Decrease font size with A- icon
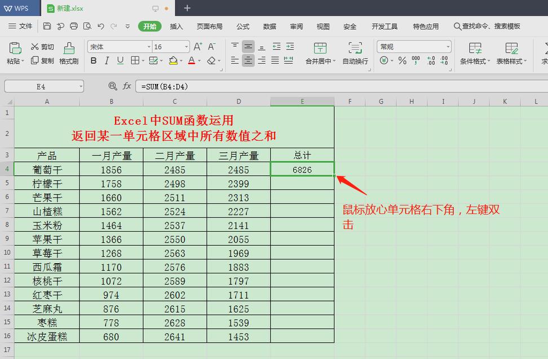This screenshot has width=548, height=359. tap(212, 46)
